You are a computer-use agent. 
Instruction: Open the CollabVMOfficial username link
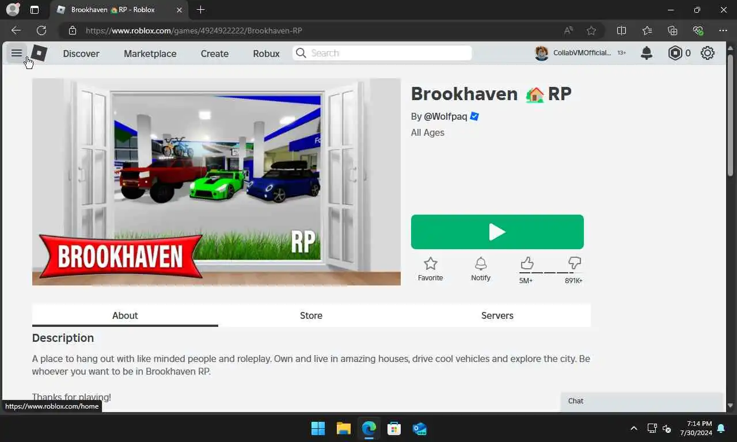tap(582, 53)
